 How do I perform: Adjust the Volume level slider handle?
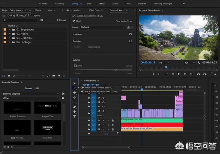(115, 70)
